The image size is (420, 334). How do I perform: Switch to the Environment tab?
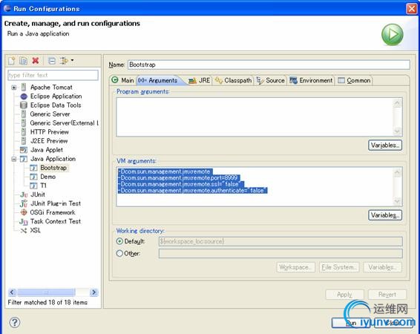[x=311, y=80]
